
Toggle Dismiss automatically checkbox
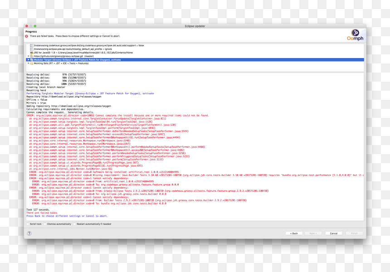click(x=45, y=224)
